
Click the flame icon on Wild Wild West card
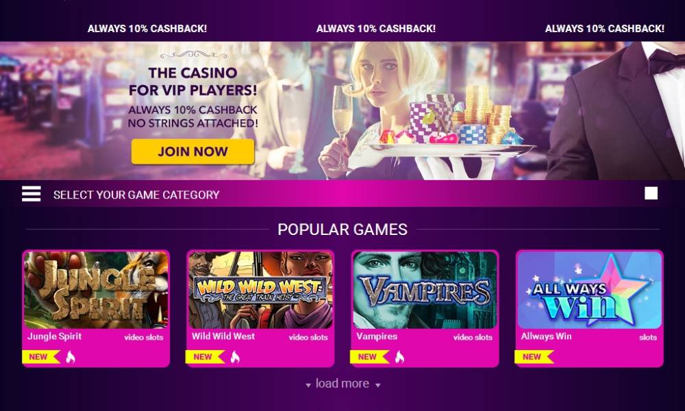(x=235, y=358)
